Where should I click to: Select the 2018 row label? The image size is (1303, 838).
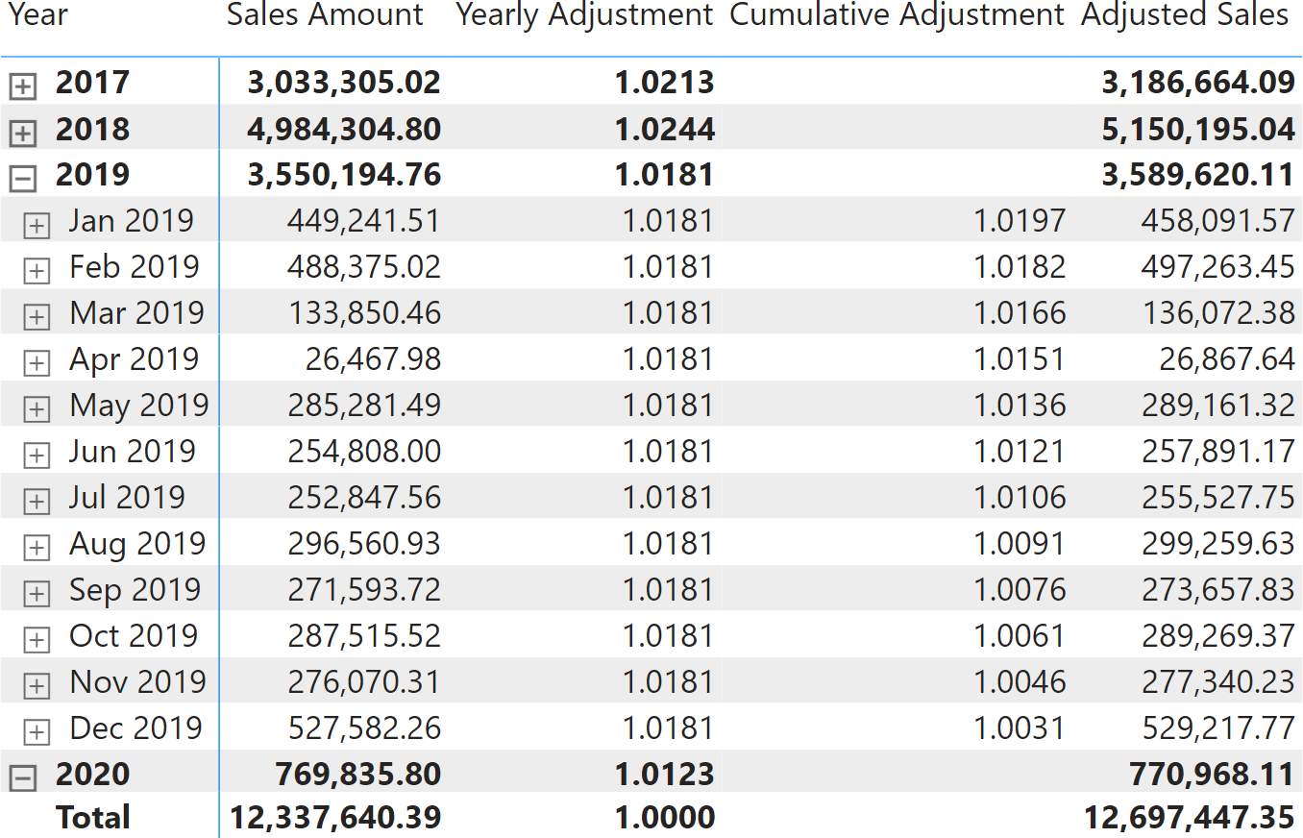coord(92,129)
